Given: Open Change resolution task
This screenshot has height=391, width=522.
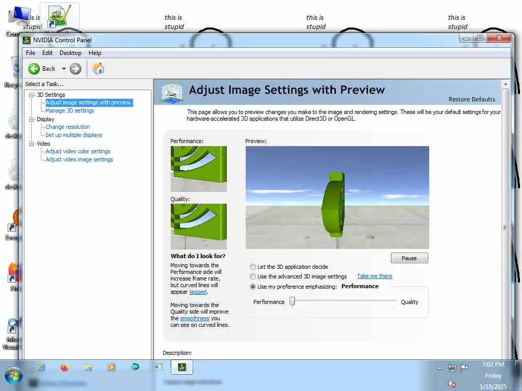Looking at the screenshot, I should pos(68,127).
